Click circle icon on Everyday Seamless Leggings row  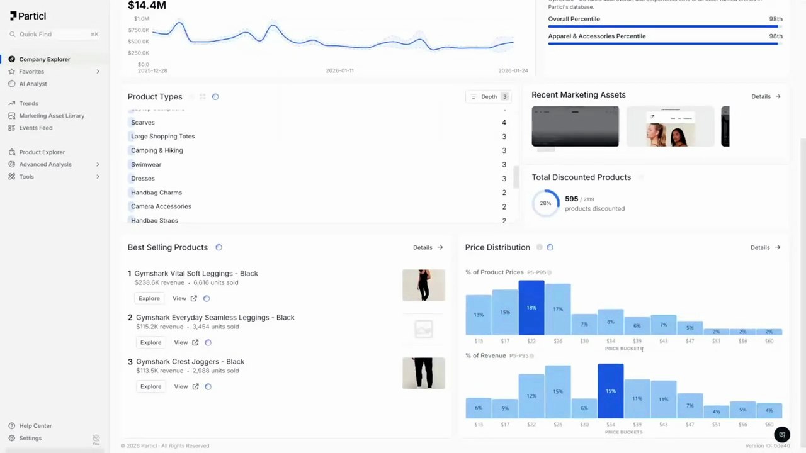pos(208,342)
